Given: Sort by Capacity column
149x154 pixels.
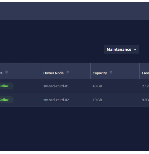Looking at the screenshot, I should click(x=111, y=72).
